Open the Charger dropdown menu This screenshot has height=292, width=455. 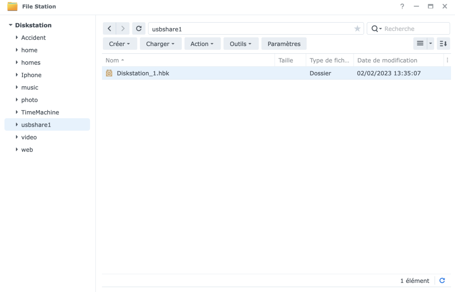[x=160, y=44]
